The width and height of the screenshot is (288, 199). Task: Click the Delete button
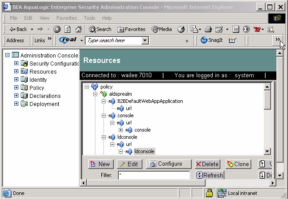pos(207,164)
